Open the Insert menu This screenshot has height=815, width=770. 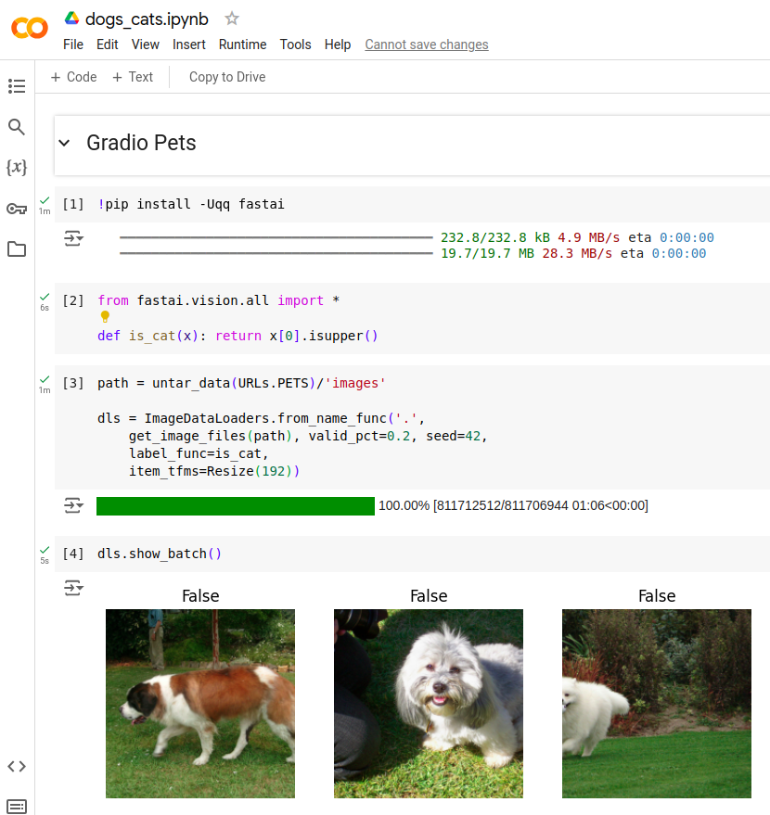pyautogui.click(x=189, y=45)
